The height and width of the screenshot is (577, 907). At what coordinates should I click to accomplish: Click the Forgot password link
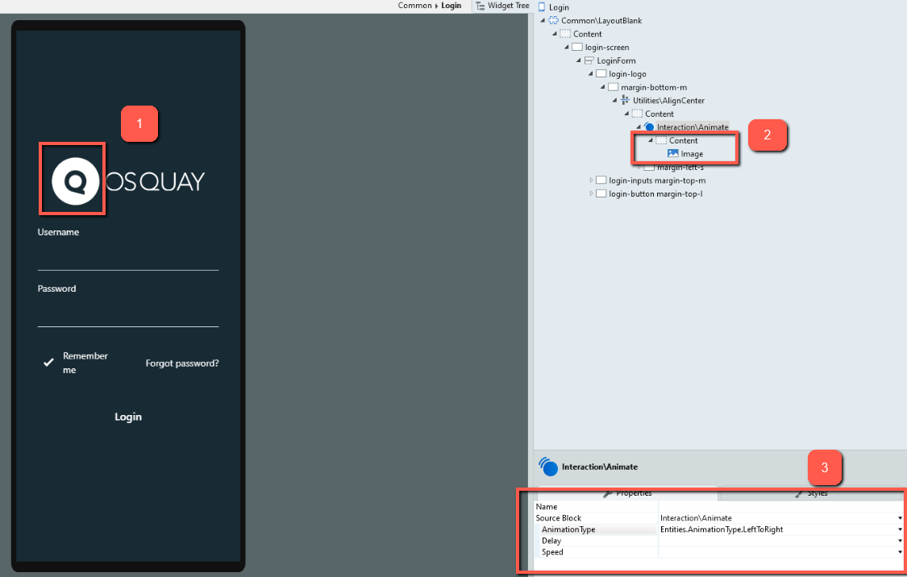[182, 363]
